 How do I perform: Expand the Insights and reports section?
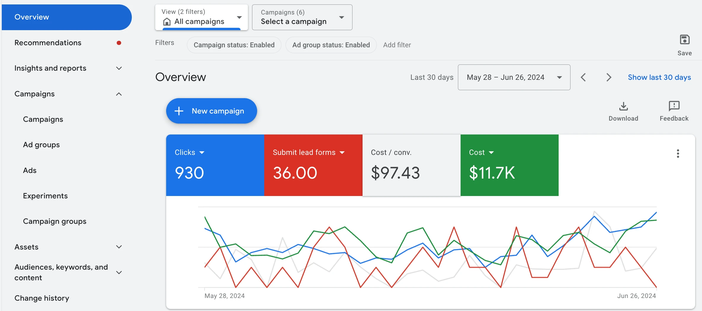tap(119, 68)
